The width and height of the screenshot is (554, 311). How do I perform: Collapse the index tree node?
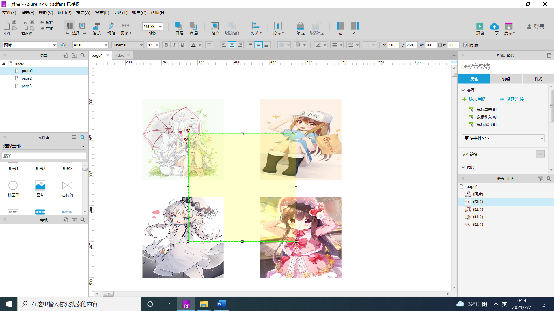coord(4,63)
